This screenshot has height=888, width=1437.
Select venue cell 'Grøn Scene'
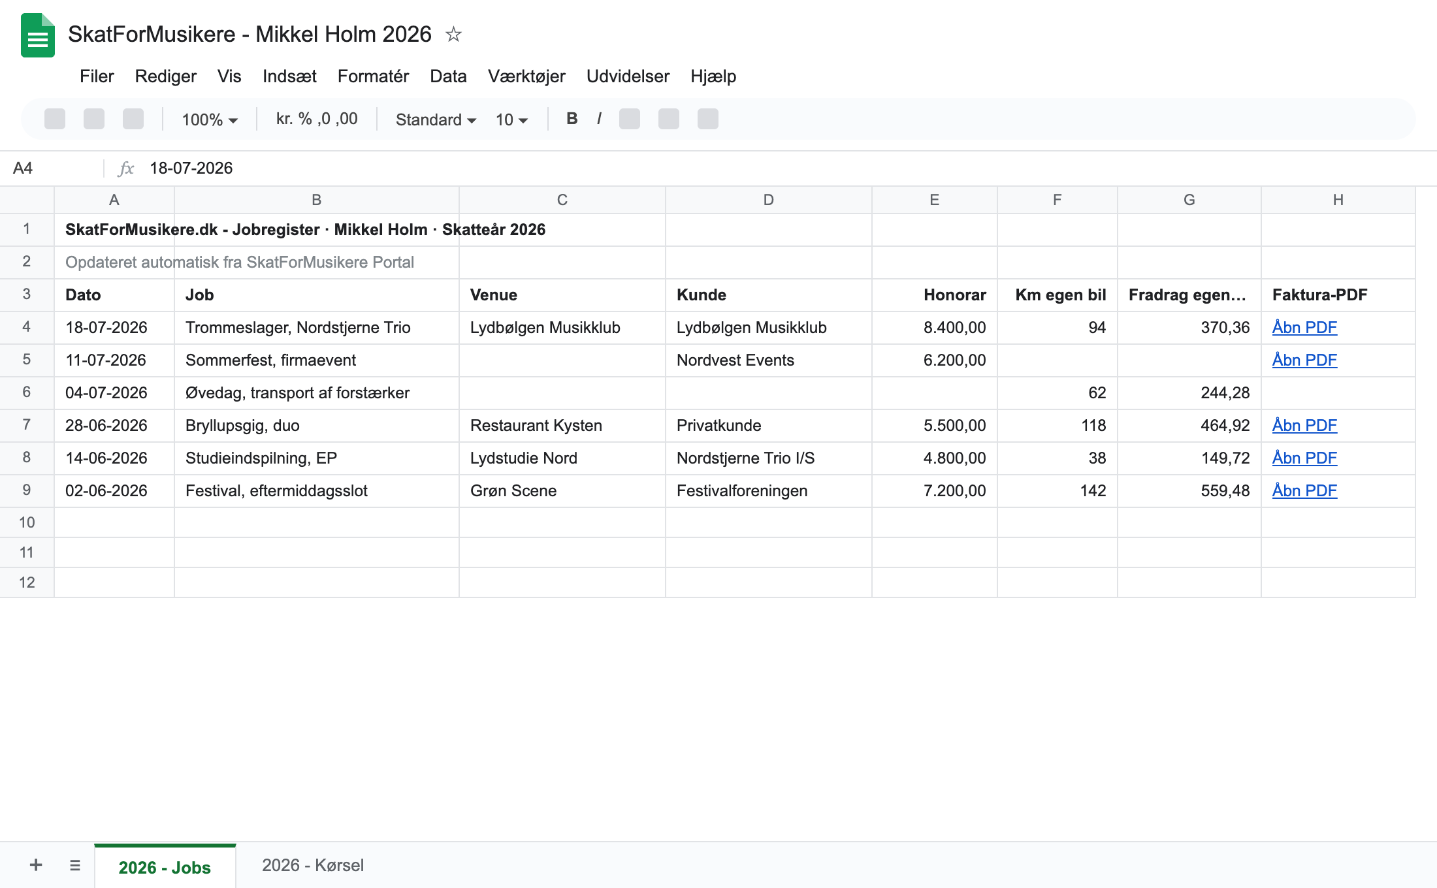pyautogui.click(x=562, y=491)
